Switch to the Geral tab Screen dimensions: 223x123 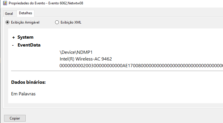(x=9, y=14)
